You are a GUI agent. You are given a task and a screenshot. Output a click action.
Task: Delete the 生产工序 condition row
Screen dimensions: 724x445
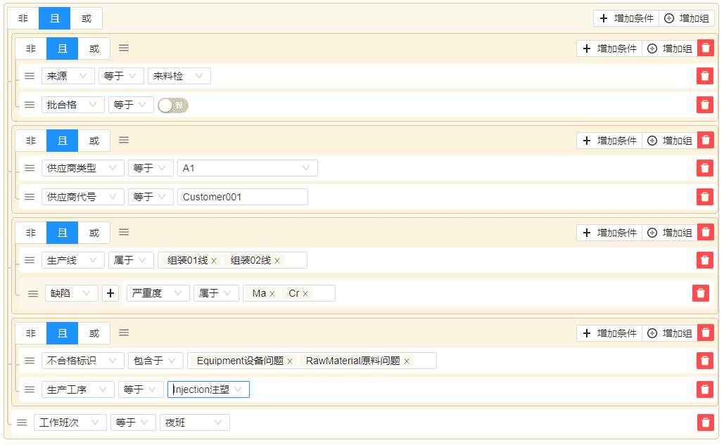(x=704, y=389)
